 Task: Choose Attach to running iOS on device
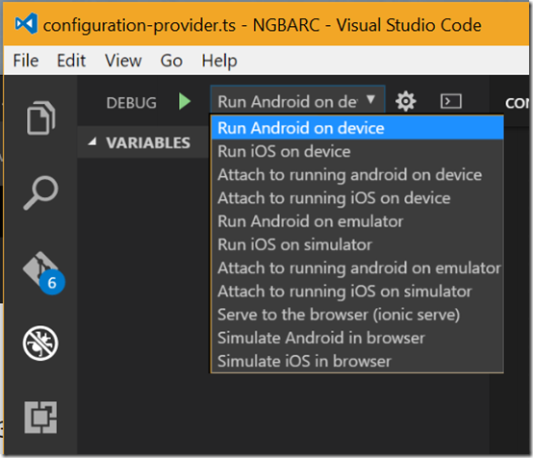click(357, 198)
